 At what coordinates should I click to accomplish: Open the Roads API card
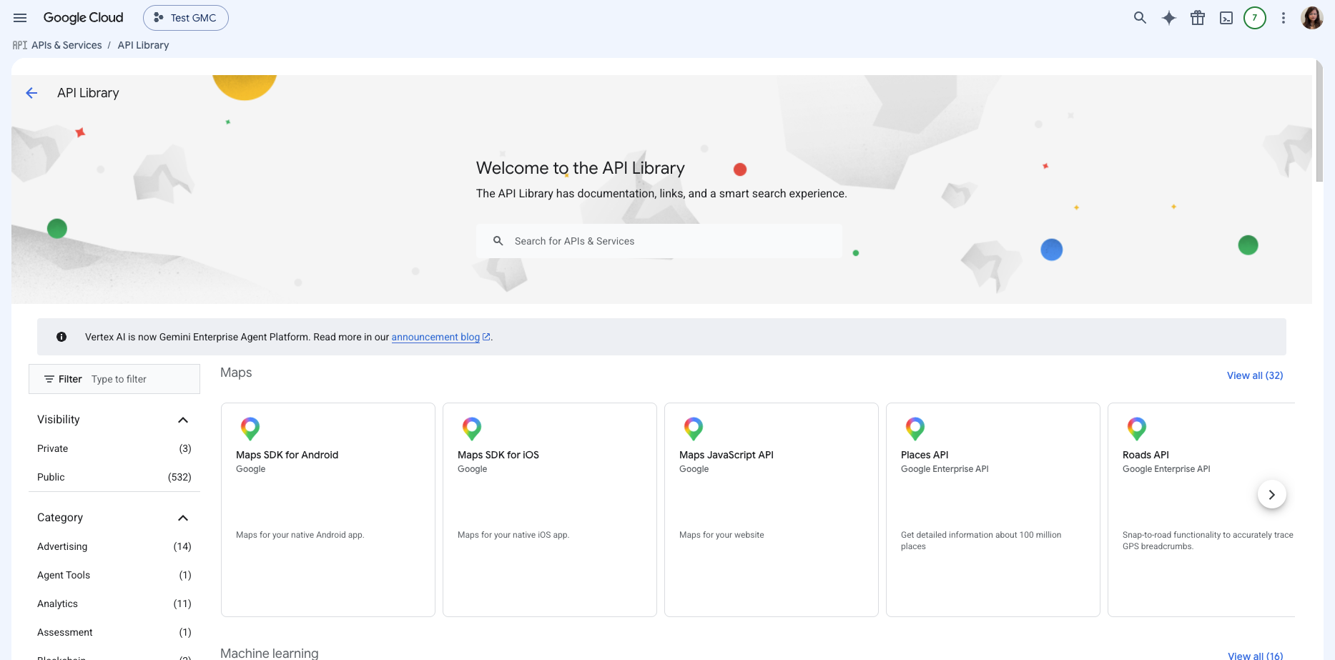(x=1201, y=510)
